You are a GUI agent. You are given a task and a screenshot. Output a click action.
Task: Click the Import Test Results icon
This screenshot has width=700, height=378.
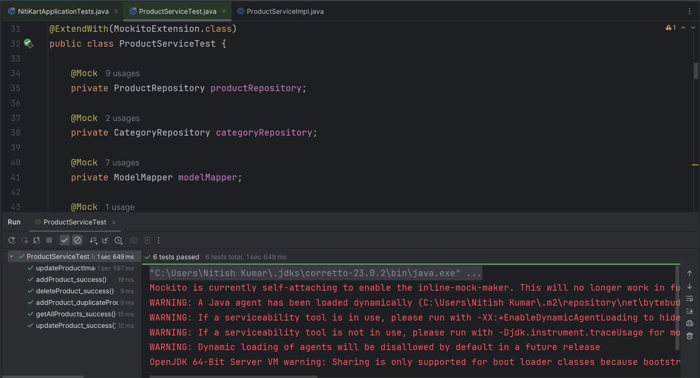click(x=146, y=240)
